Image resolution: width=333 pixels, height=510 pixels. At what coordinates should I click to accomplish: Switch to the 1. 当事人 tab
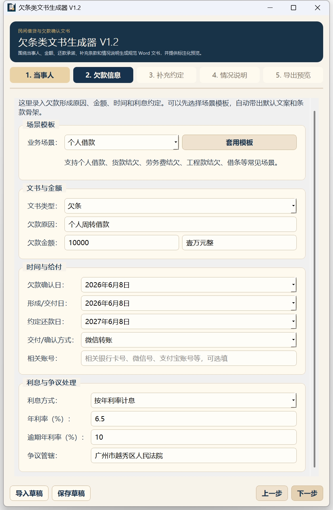point(40,75)
